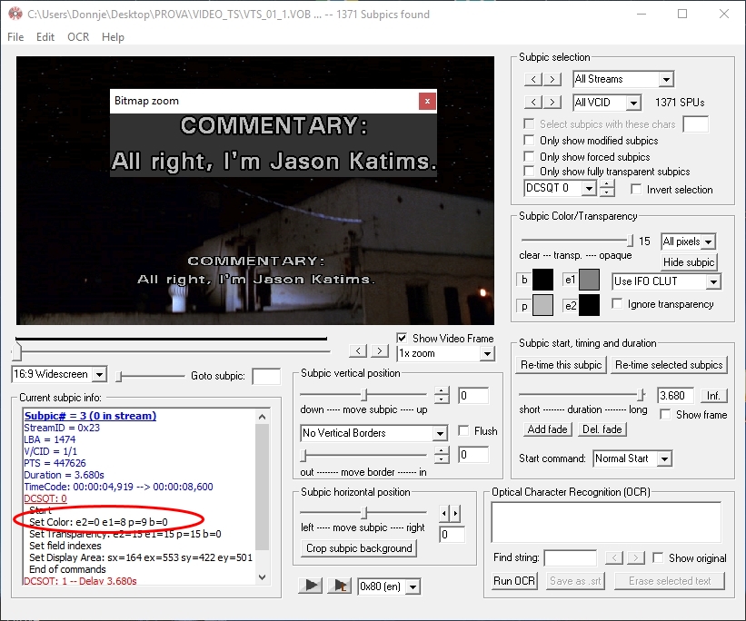746x621 pixels.
Task: Open the Edit menu
Action: click(45, 37)
